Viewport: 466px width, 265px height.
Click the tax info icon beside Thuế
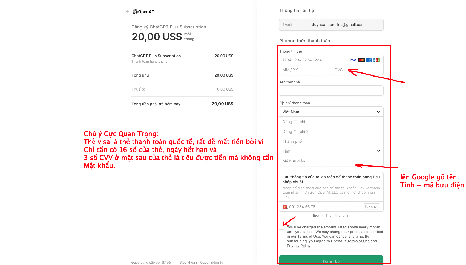143,89
